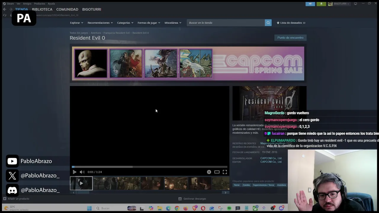The width and height of the screenshot is (379, 213).
Task: Switch the video to theater mode
Action: (x=217, y=172)
